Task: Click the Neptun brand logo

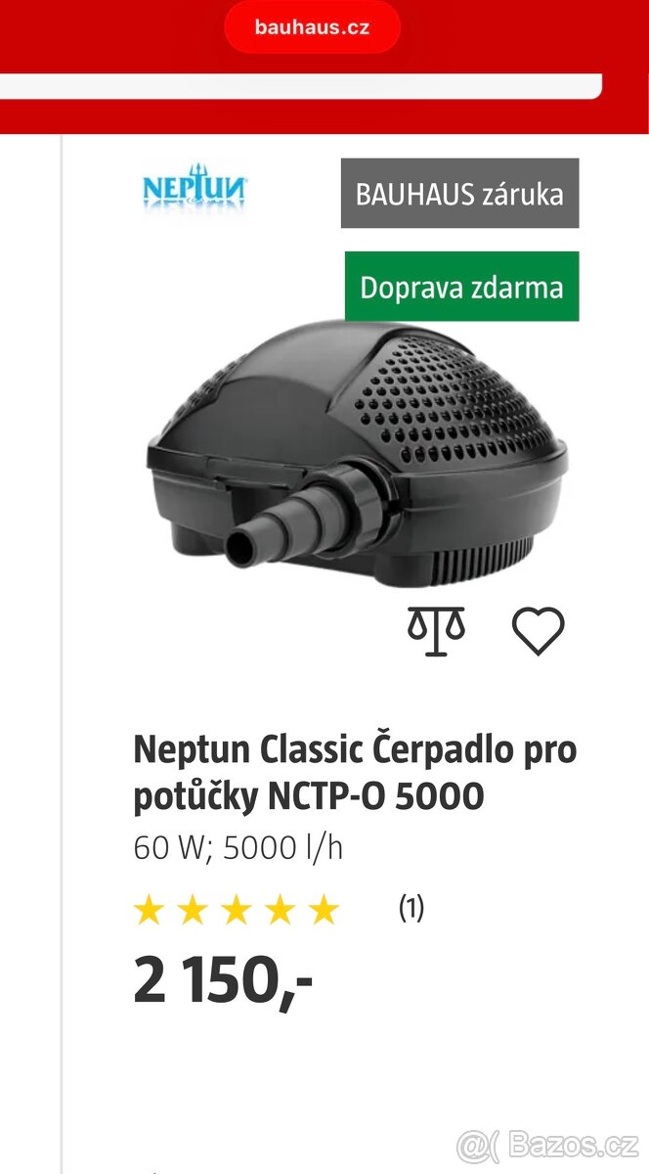Action: (x=195, y=184)
